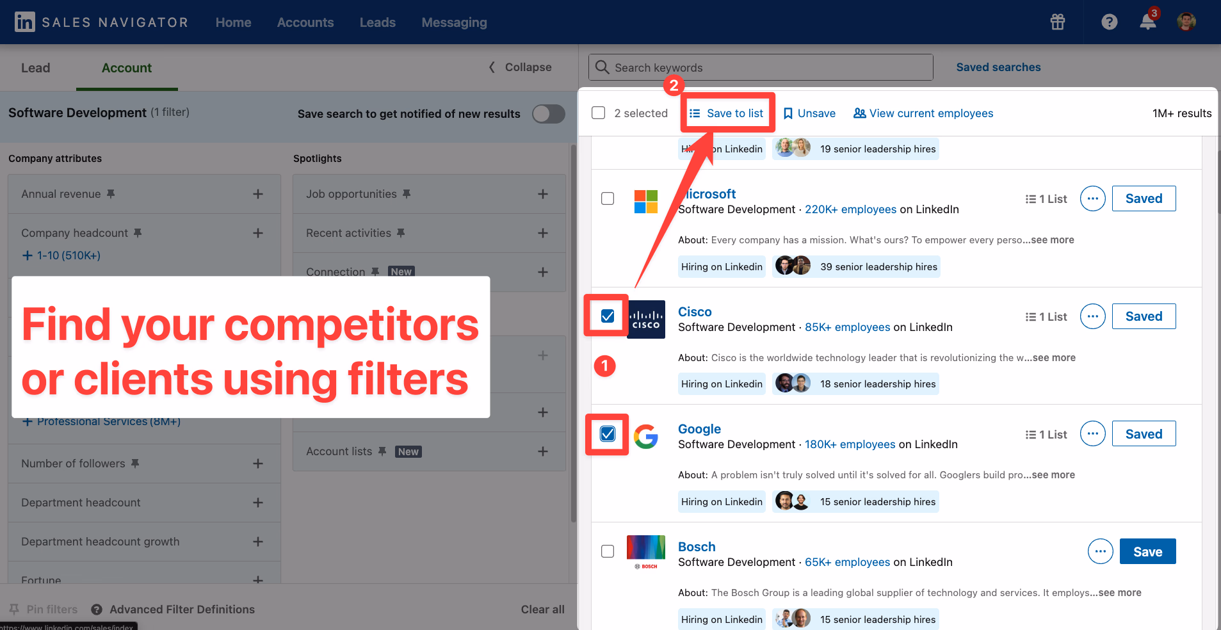Check the Microsoft row checkbox

pos(608,198)
